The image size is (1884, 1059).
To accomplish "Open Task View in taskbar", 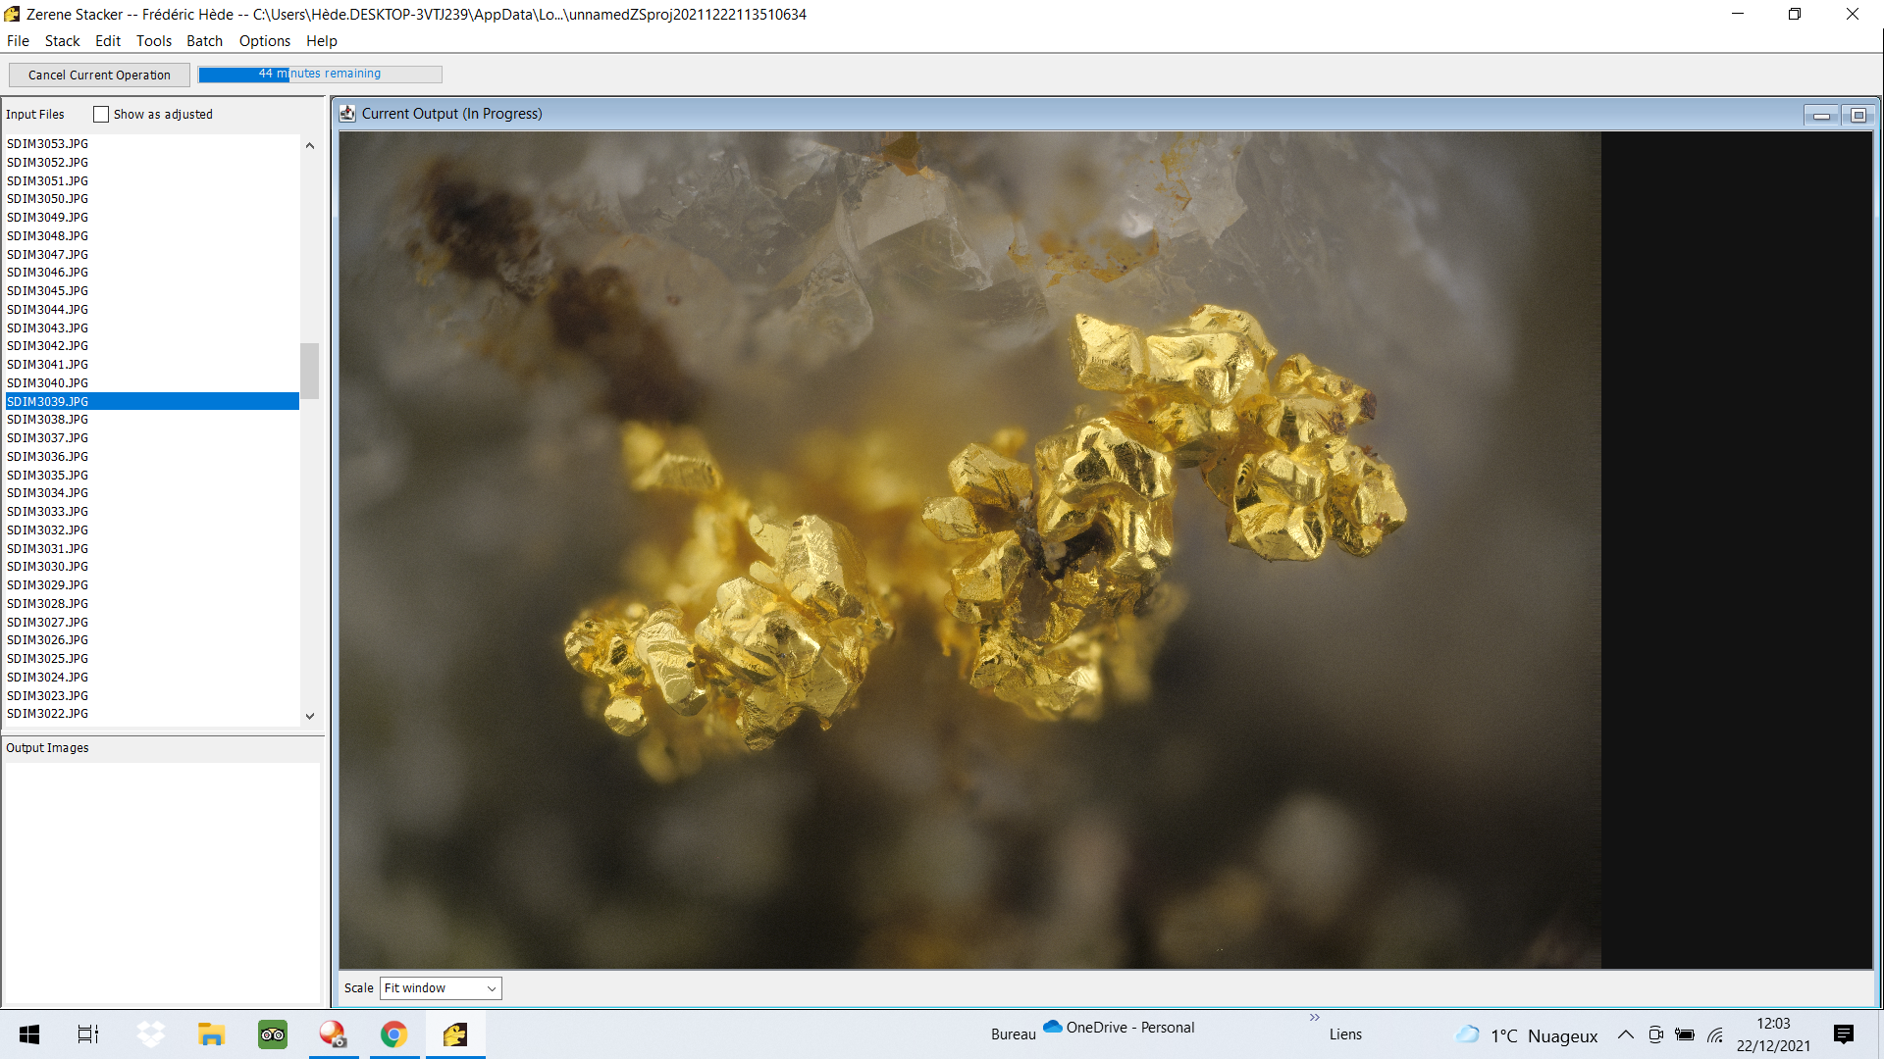I will point(88,1034).
